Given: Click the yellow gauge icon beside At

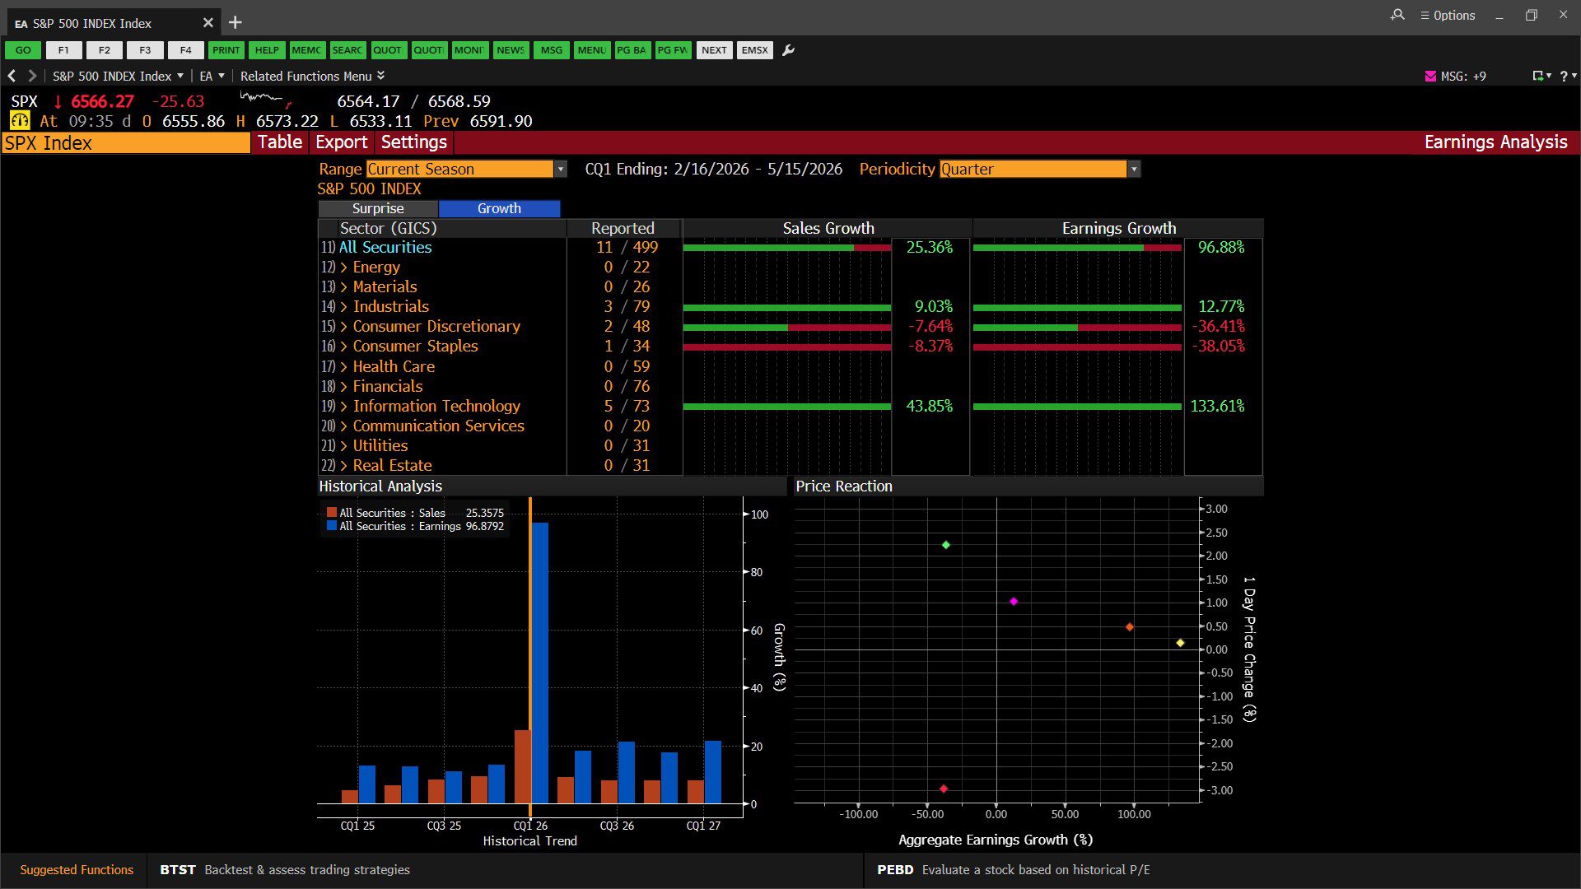Looking at the screenshot, I should pyautogui.click(x=20, y=121).
